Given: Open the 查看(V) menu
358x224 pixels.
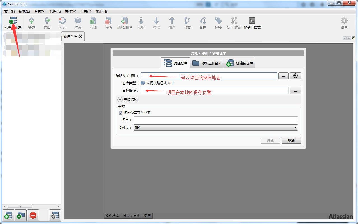Looking at the screenshot, I should 39,11.
